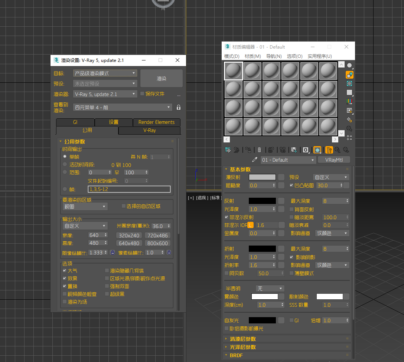Disable the 菲涅尔反射 checkbox

click(227, 217)
